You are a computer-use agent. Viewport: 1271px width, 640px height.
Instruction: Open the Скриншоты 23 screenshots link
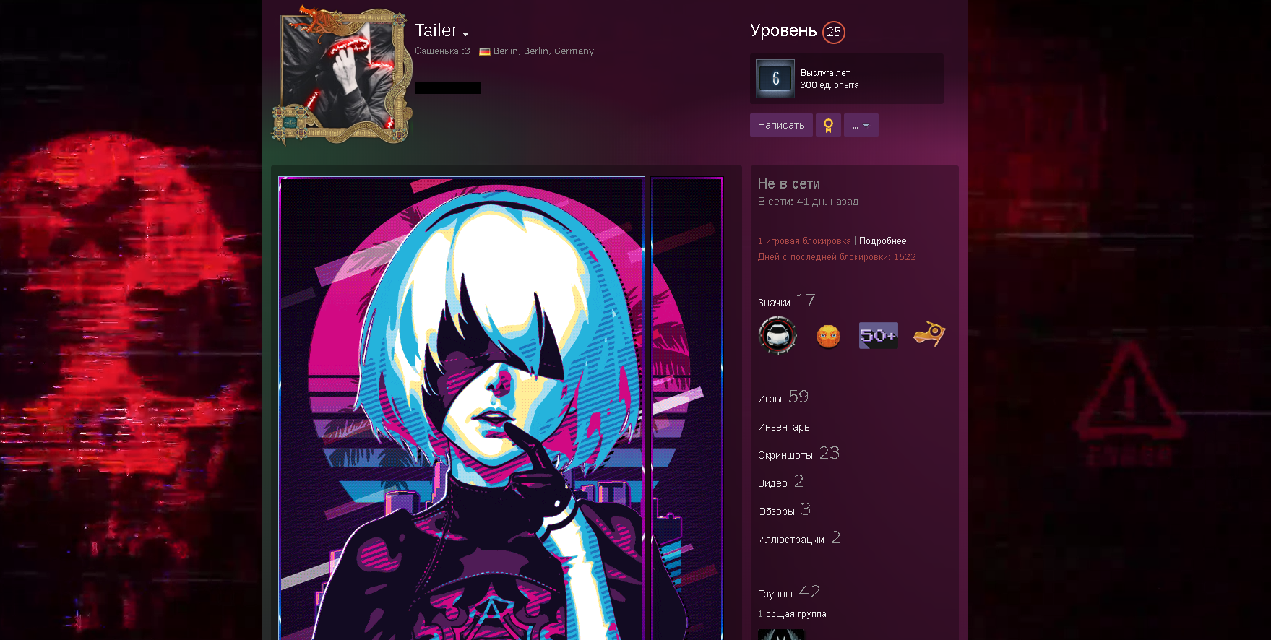(x=798, y=454)
